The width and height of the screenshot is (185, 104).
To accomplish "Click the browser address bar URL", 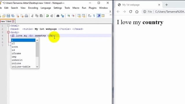I will tap(170, 12).
